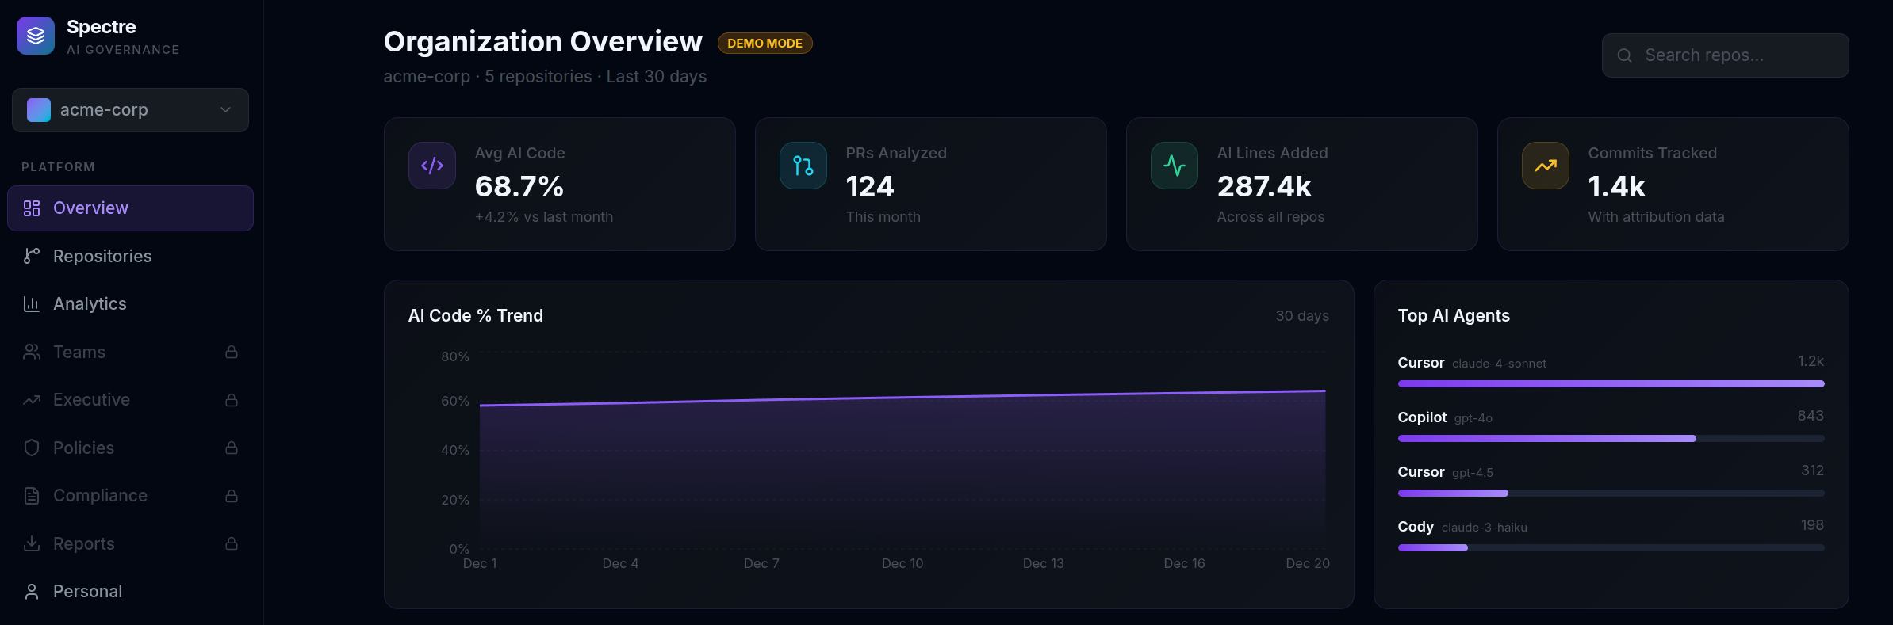Click the Repositories branch icon

point(32,256)
